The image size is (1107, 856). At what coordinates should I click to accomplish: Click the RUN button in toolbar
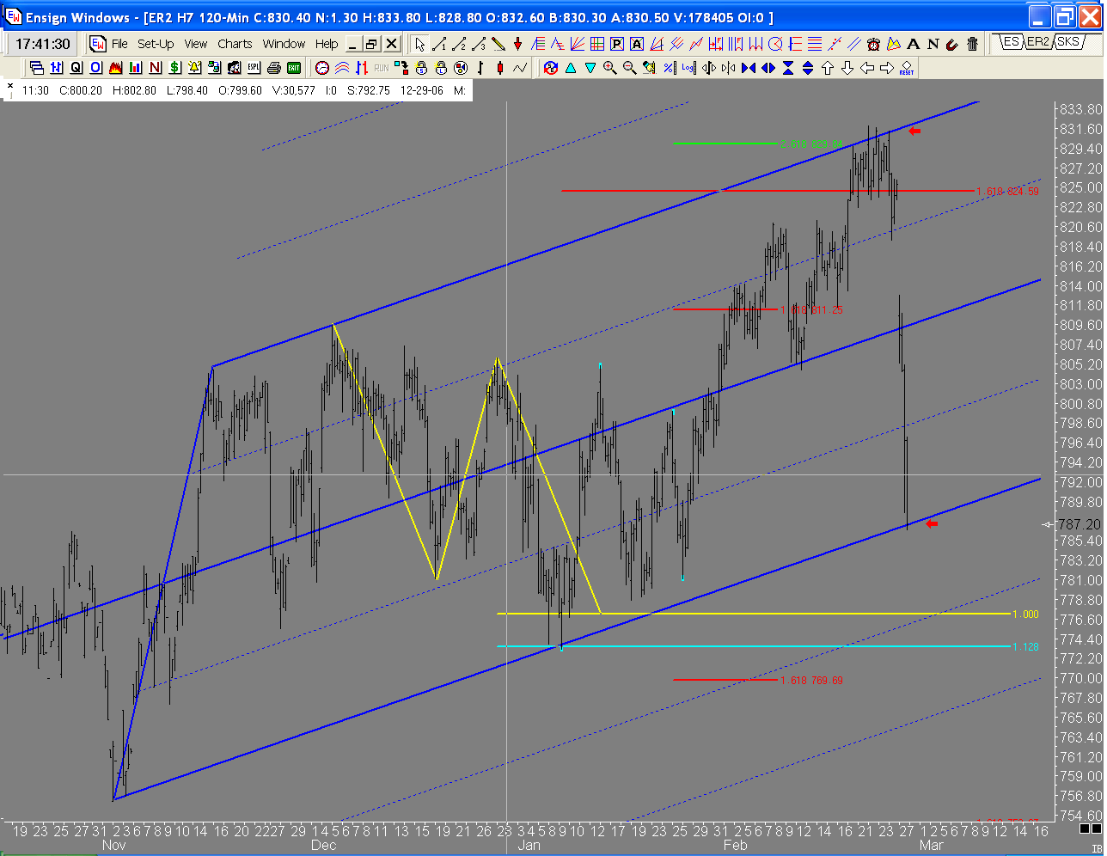click(382, 68)
